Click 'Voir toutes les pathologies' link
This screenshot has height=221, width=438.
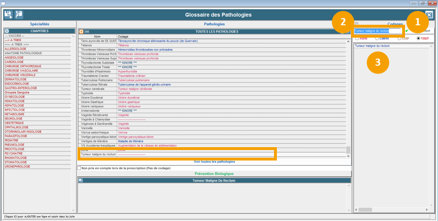[x=214, y=161]
